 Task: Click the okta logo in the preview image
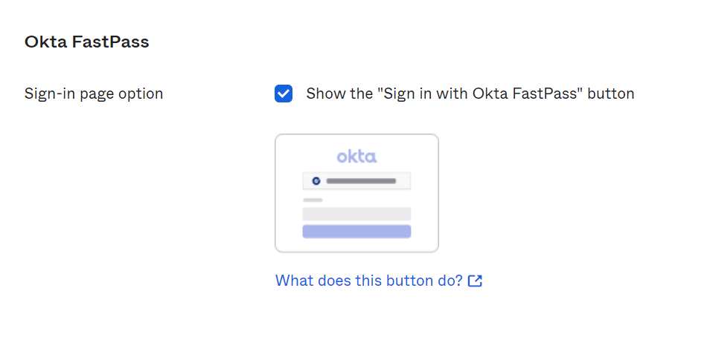(x=356, y=157)
